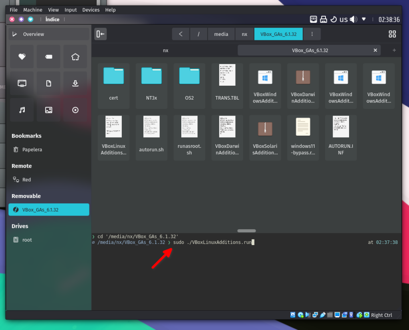Open Favorites heart shortcut in sidebar
Viewport: 409px width, 330px height.
(22, 57)
